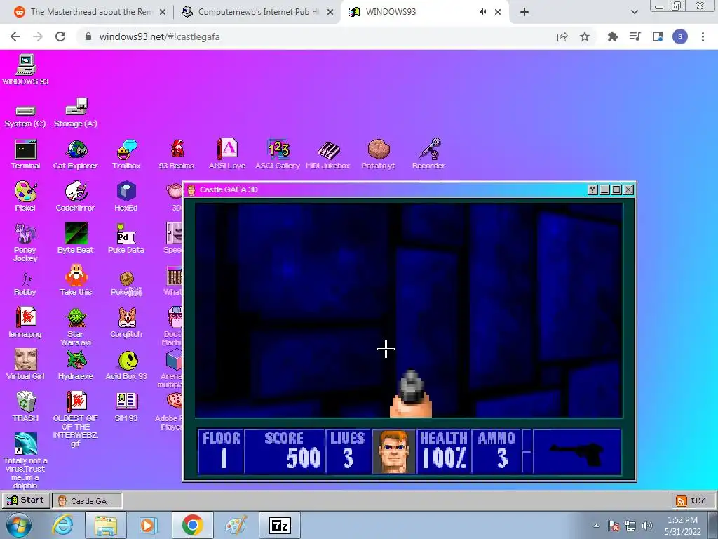This screenshot has width=718, height=539.
Task: Open Windows Explorer folder on taskbar
Action: click(105, 525)
